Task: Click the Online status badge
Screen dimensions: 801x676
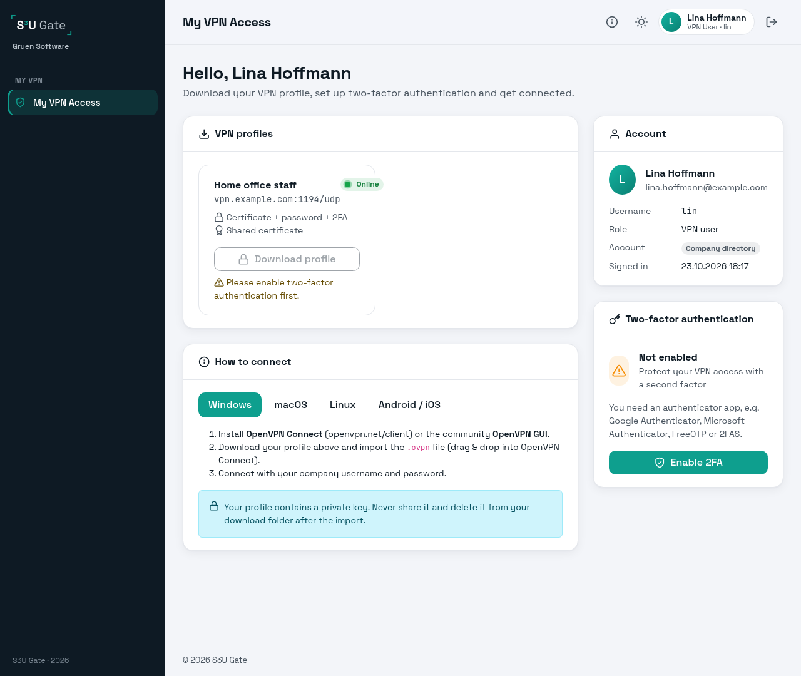Action: pos(362,184)
